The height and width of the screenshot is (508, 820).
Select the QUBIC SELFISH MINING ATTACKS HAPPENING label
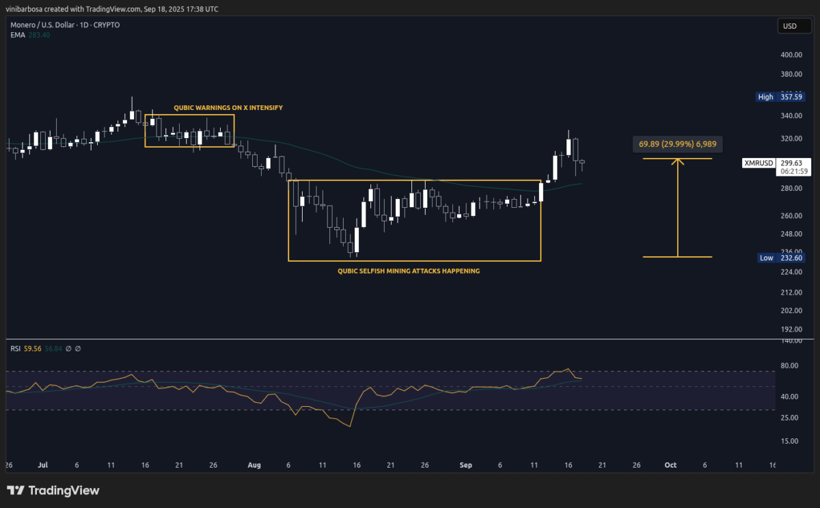[408, 271]
